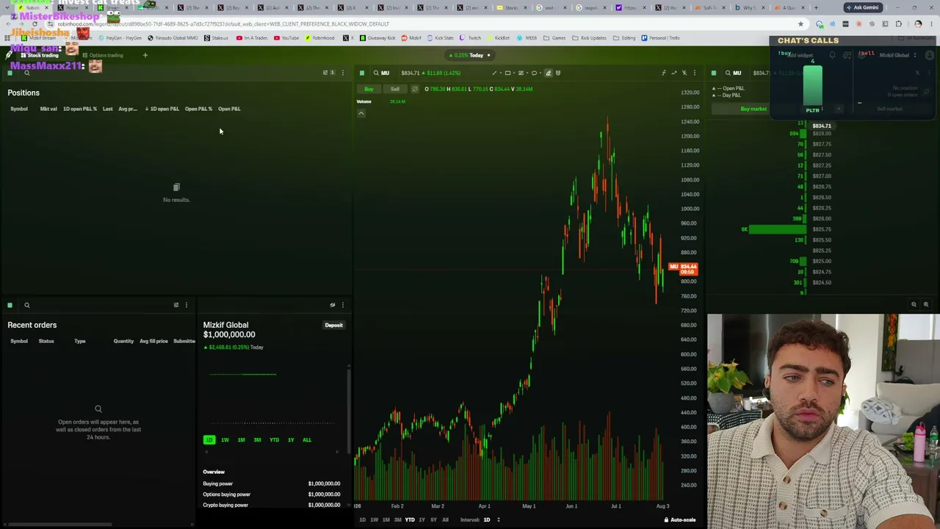Click the Deposit button

334,325
